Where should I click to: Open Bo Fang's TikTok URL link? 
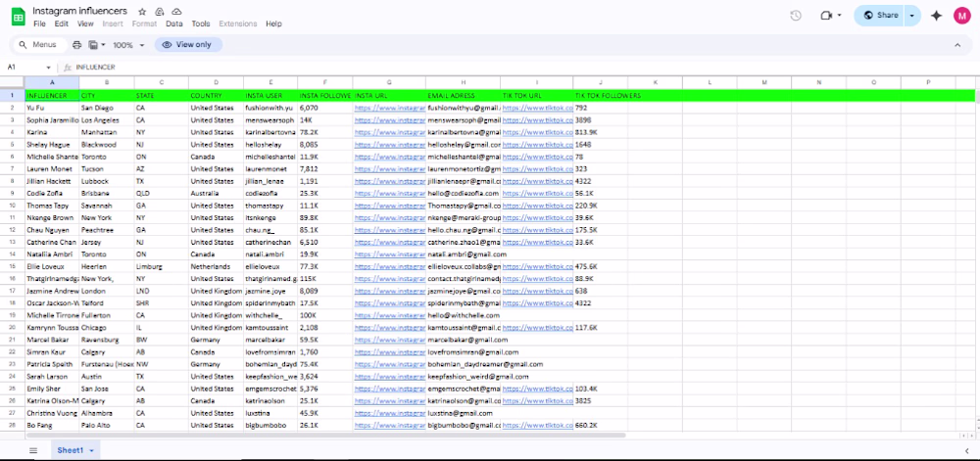pos(537,426)
